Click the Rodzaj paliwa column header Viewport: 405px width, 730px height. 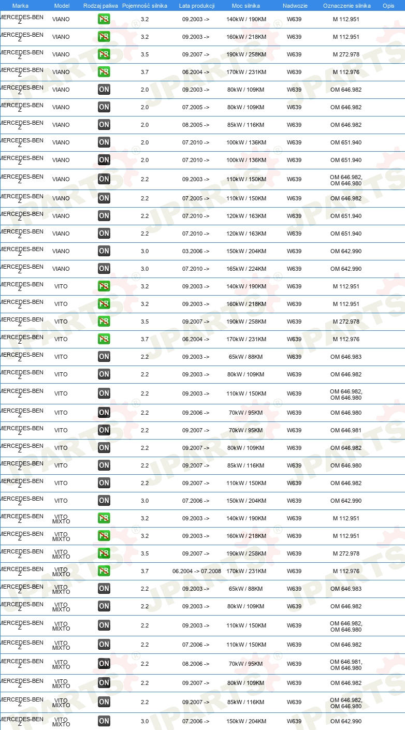[x=100, y=6]
